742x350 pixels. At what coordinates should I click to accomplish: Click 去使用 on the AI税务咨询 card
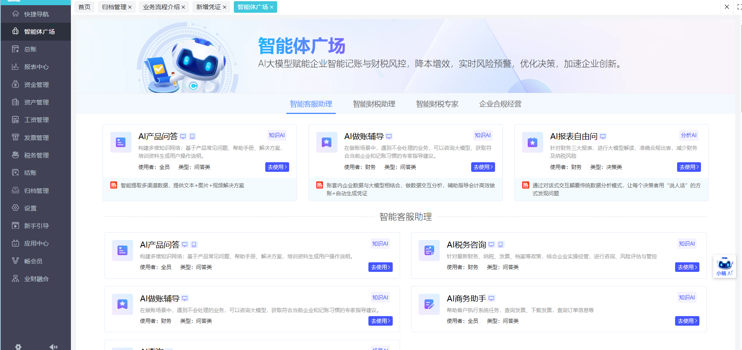pos(687,267)
